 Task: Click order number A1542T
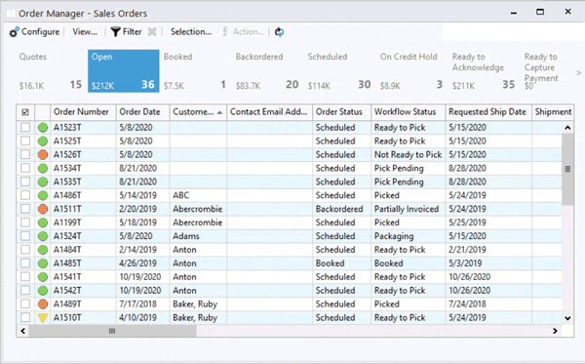[67, 291]
